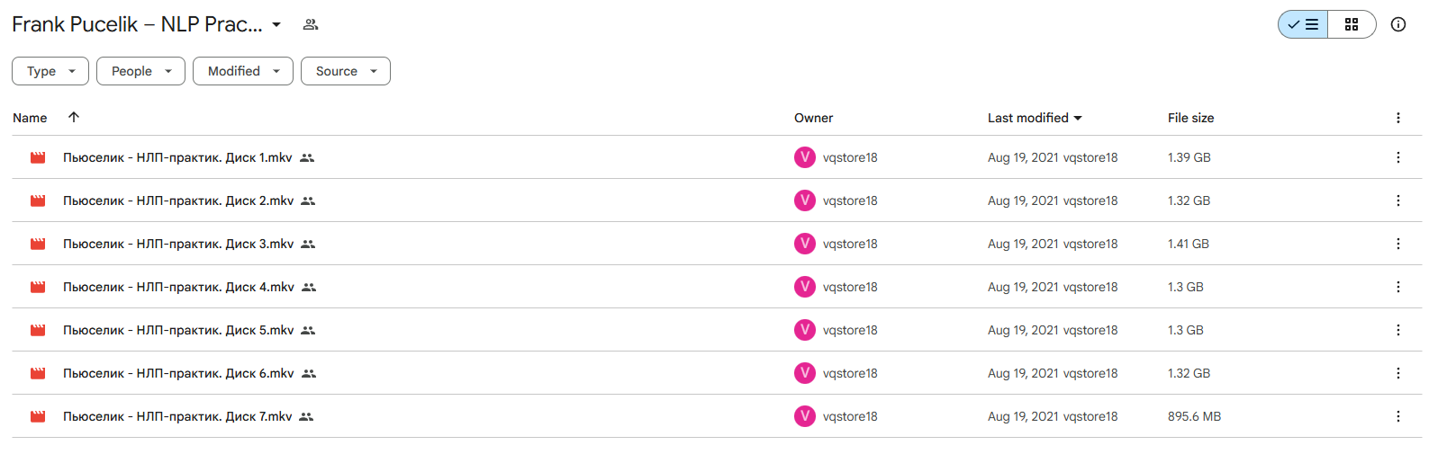Open the view details info icon
This screenshot has height=454, width=1438.
click(x=1397, y=24)
